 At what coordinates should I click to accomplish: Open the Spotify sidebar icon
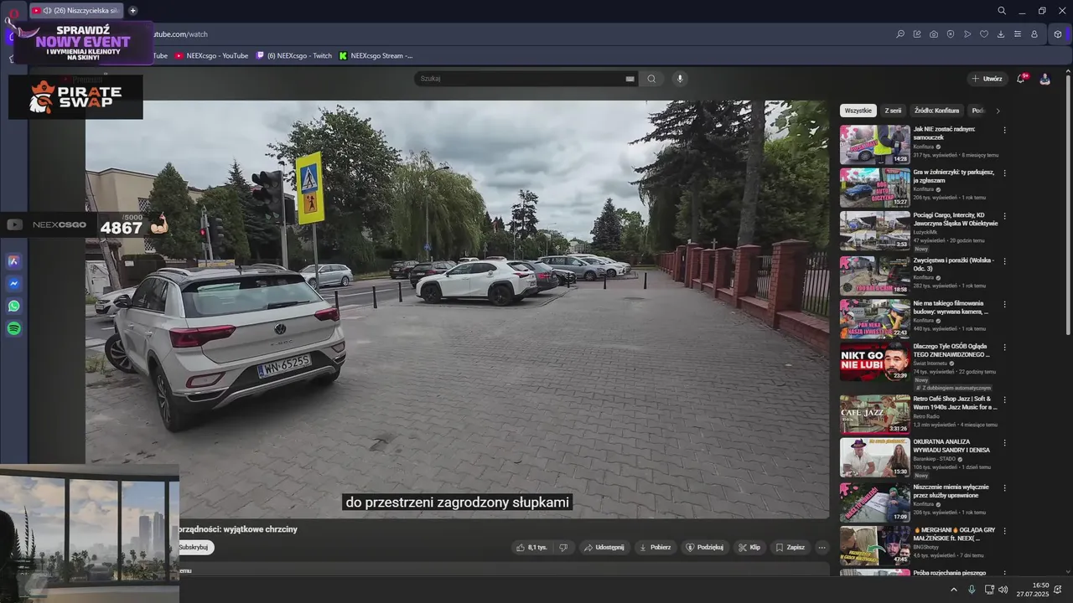(14, 329)
